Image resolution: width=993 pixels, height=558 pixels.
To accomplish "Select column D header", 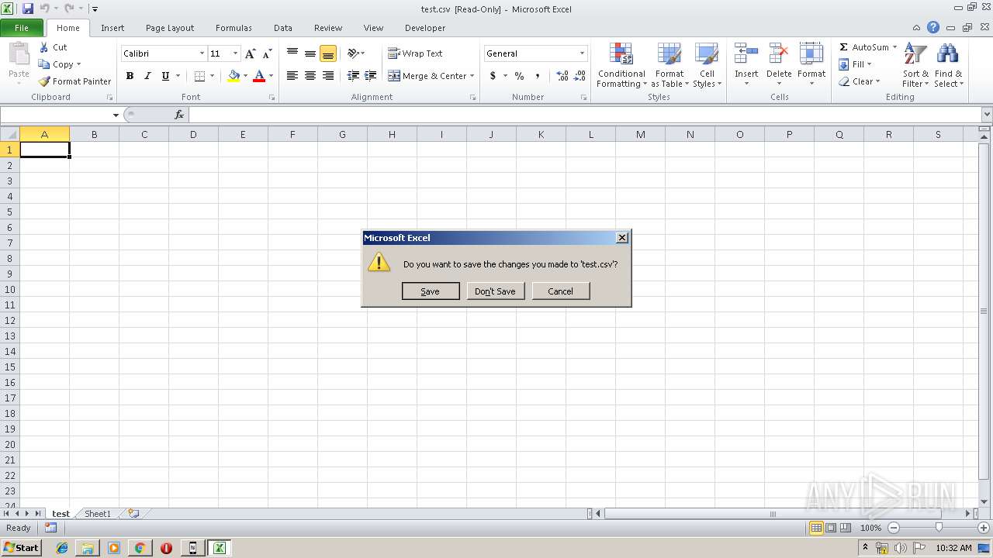I will tap(193, 135).
